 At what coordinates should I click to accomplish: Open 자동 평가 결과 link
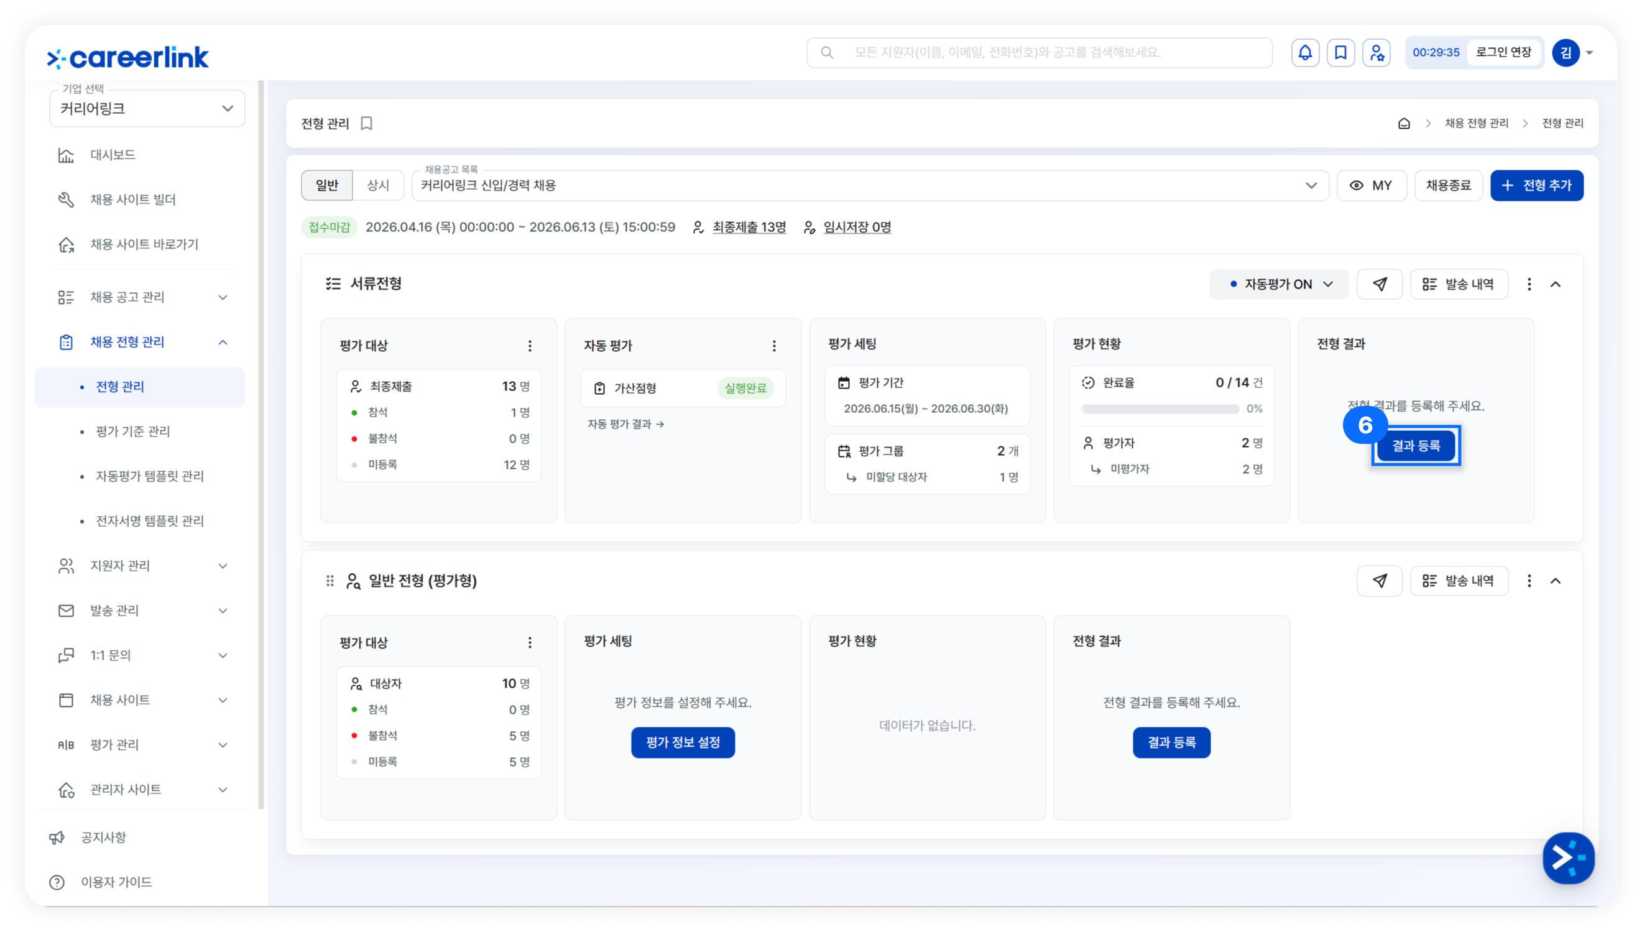tap(625, 424)
